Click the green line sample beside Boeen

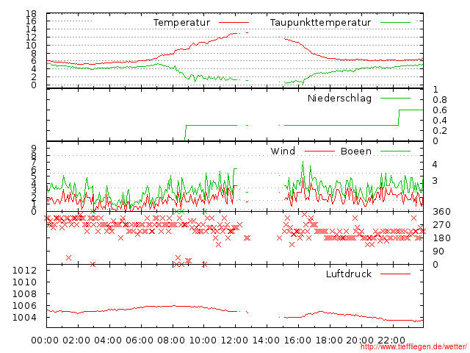395,151
